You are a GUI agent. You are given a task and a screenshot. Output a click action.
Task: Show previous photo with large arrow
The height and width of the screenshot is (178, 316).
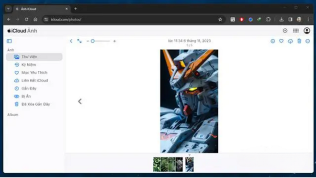pyautogui.click(x=80, y=101)
